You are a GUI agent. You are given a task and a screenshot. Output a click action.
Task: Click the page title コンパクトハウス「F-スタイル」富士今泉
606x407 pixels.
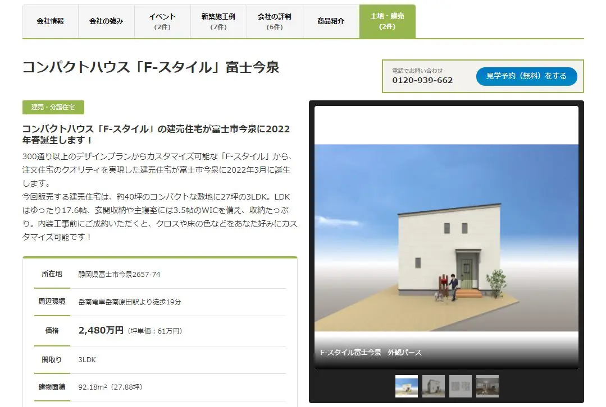(151, 67)
